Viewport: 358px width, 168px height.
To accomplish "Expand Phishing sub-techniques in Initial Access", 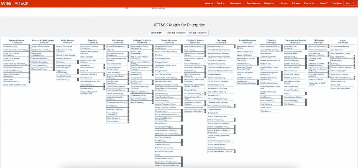I will click(78, 62).
